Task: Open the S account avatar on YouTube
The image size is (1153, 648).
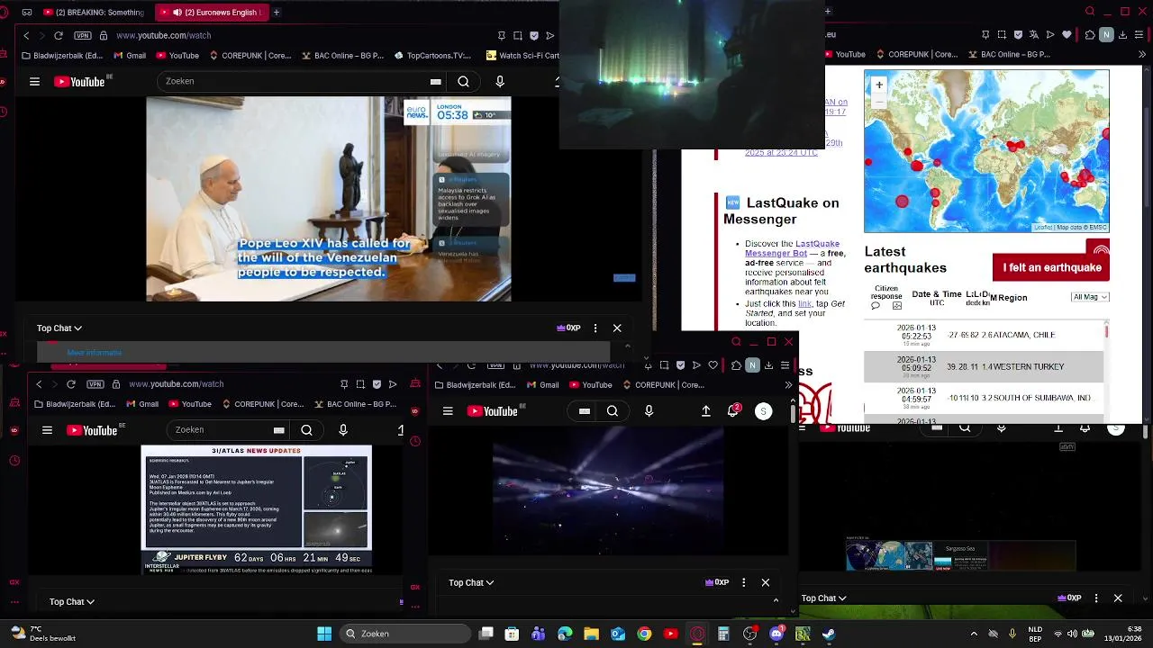Action: click(763, 411)
